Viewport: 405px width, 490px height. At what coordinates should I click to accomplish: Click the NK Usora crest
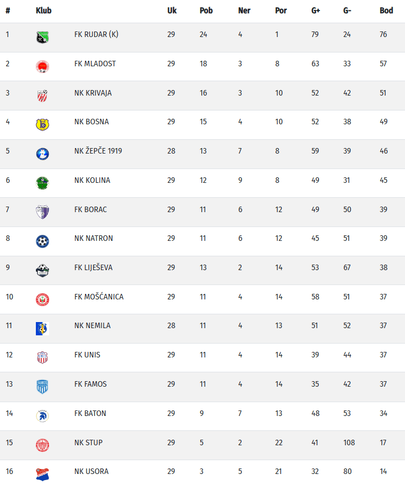click(x=42, y=475)
